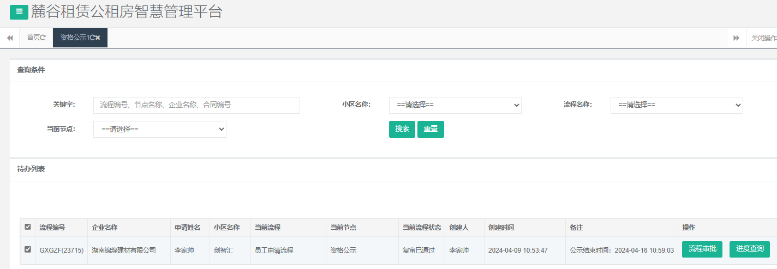This screenshot has width=777, height=269.
Task: Refresh the 首页 tab via its reload icon
Action: point(43,38)
